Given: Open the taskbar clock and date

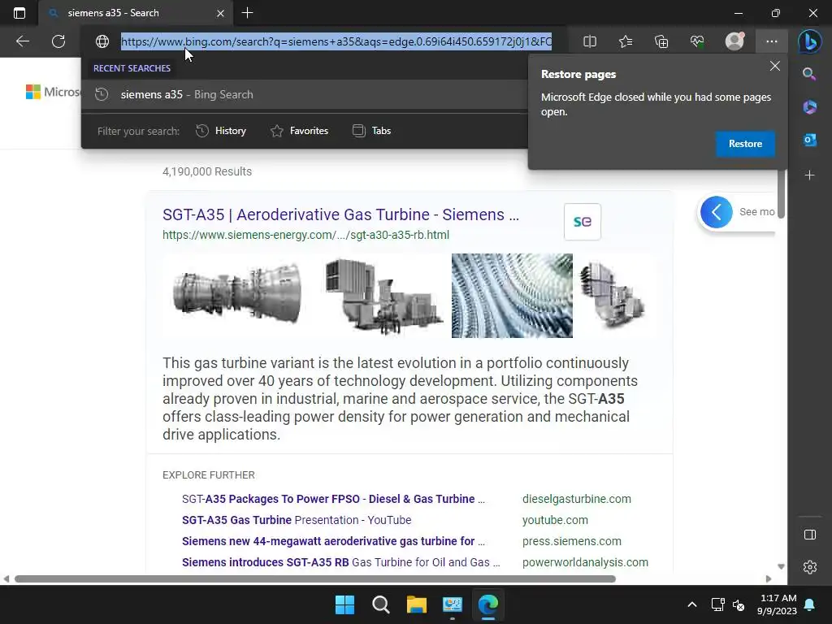Looking at the screenshot, I should tap(777, 604).
